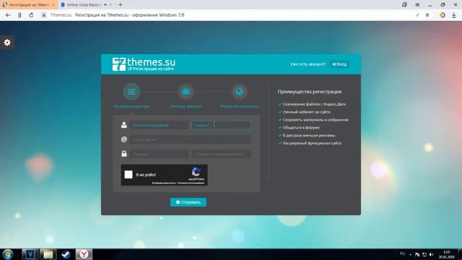Click 'Общаться в форуме' text

tap(301, 128)
